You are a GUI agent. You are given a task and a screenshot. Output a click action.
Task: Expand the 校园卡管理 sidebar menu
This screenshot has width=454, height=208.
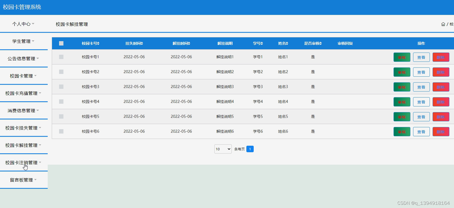(24, 76)
